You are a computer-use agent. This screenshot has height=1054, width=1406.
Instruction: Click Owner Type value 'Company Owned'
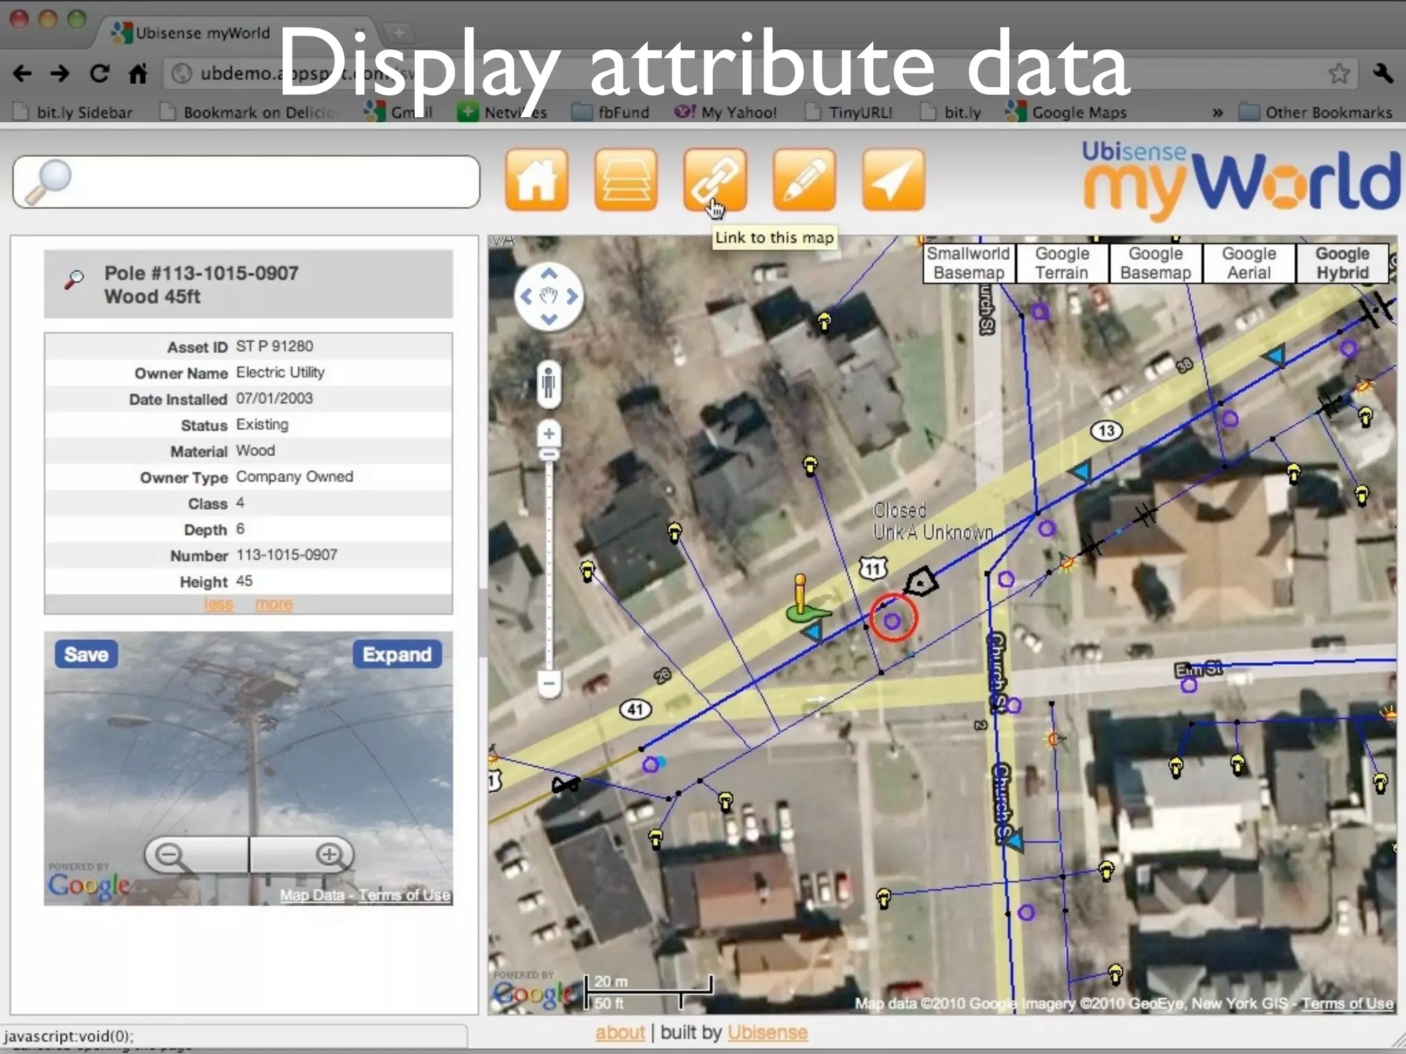(x=295, y=476)
